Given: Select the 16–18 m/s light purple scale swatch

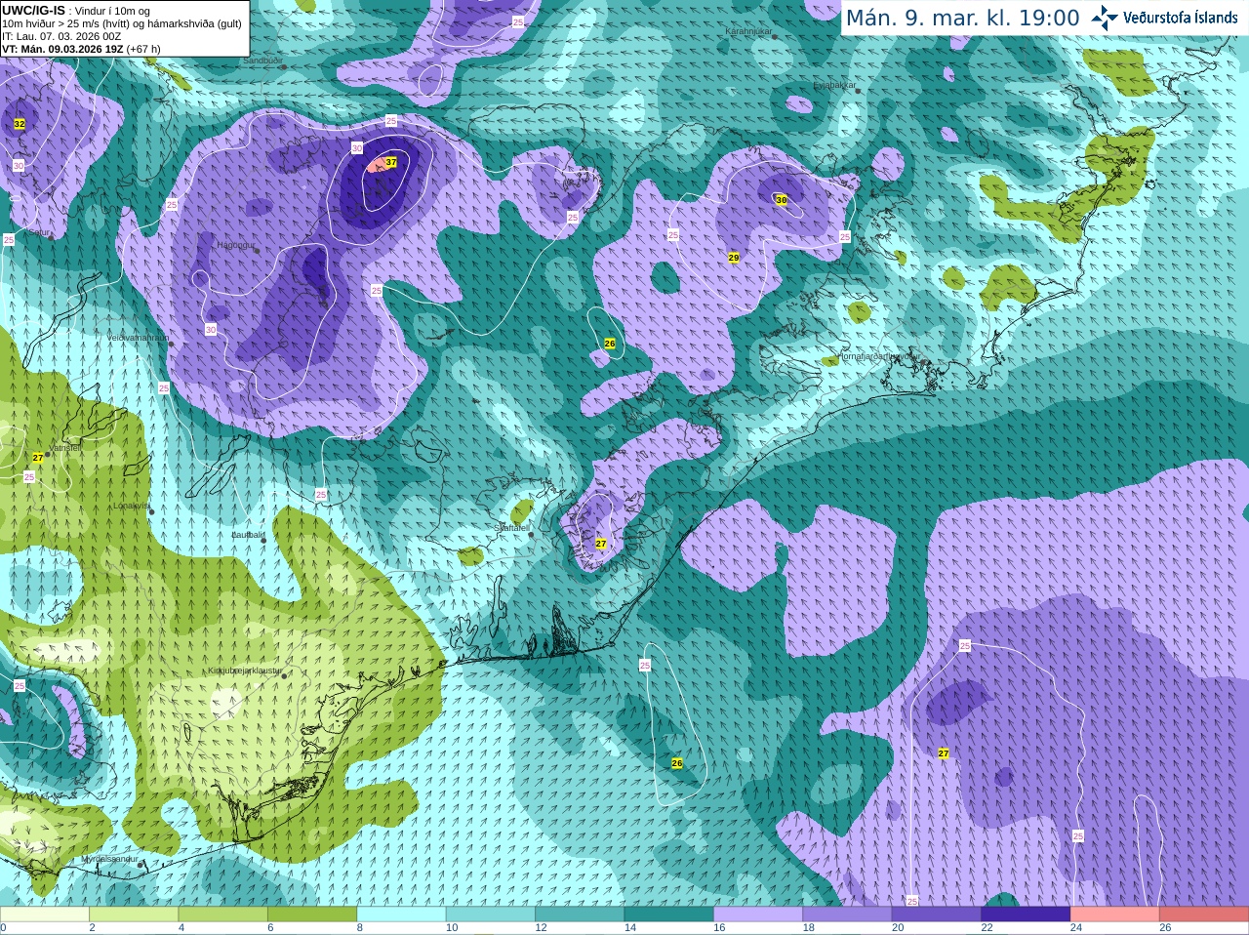Looking at the screenshot, I should 758,915.
